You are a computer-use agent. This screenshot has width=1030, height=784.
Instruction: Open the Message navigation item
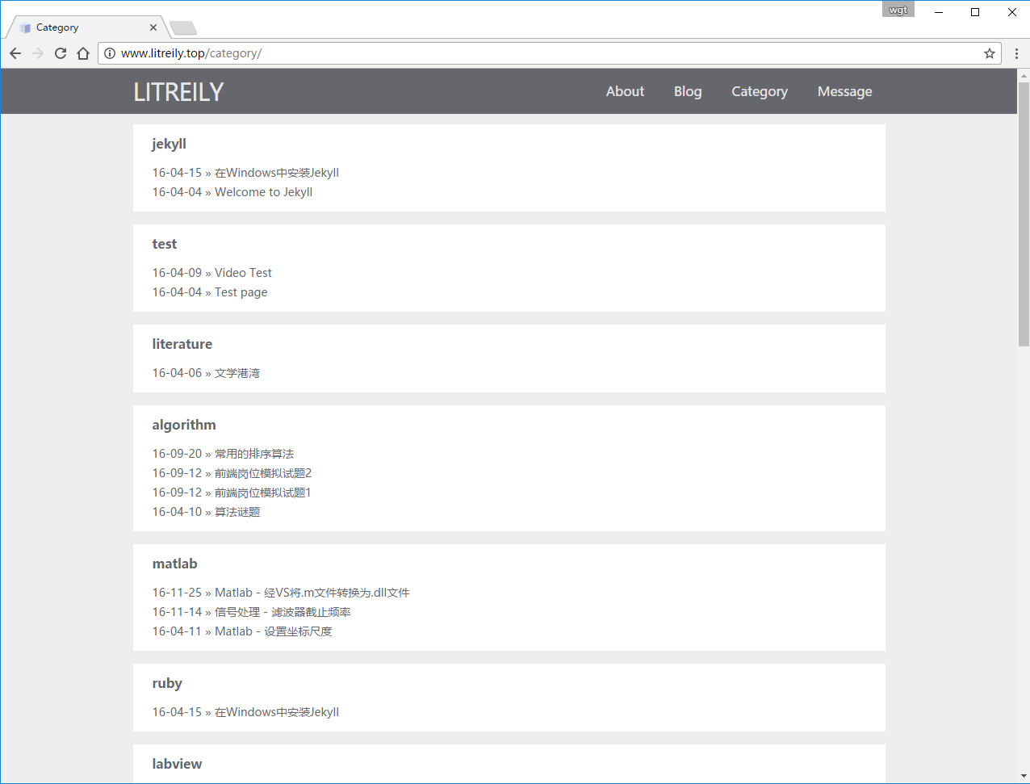coord(844,91)
